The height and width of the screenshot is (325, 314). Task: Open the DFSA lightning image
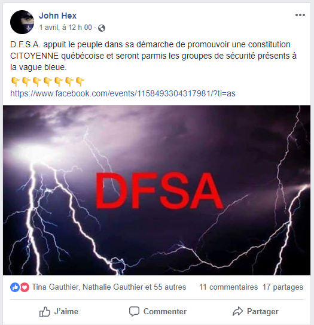157,190
